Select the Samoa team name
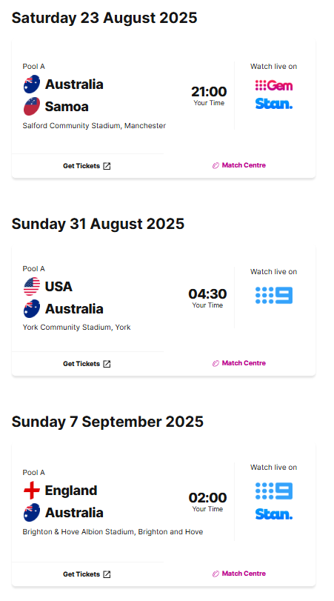Image resolution: width=334 pixels, height=601 pixels. (x=67, y=107)
